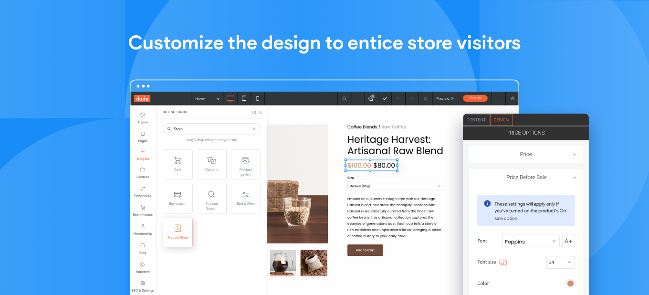This screenshot has height=295, width=649.
Task: Select the Options widget
Action: (x=212, y=164)
